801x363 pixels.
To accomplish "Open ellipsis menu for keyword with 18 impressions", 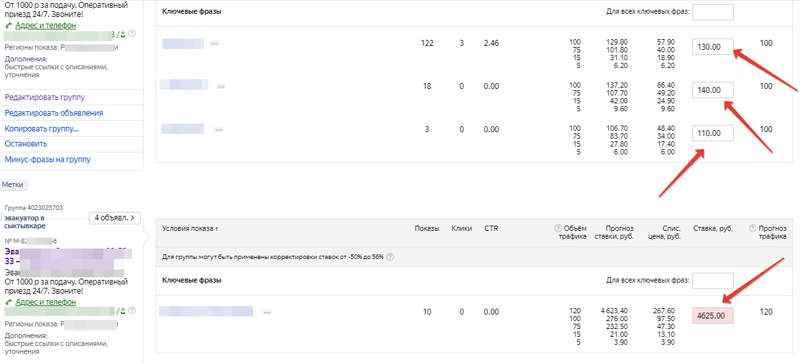I will (221, 86).
